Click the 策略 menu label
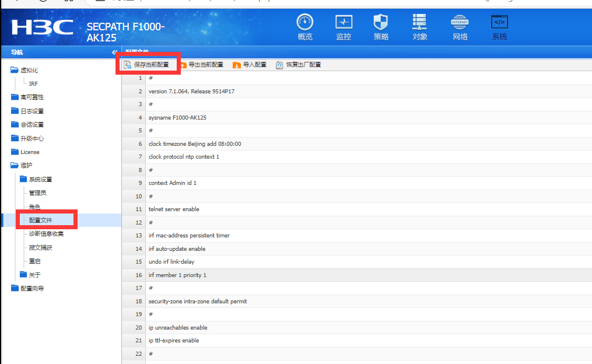The height and width of the screenshot is (364, 592). (x=381, y=37)
